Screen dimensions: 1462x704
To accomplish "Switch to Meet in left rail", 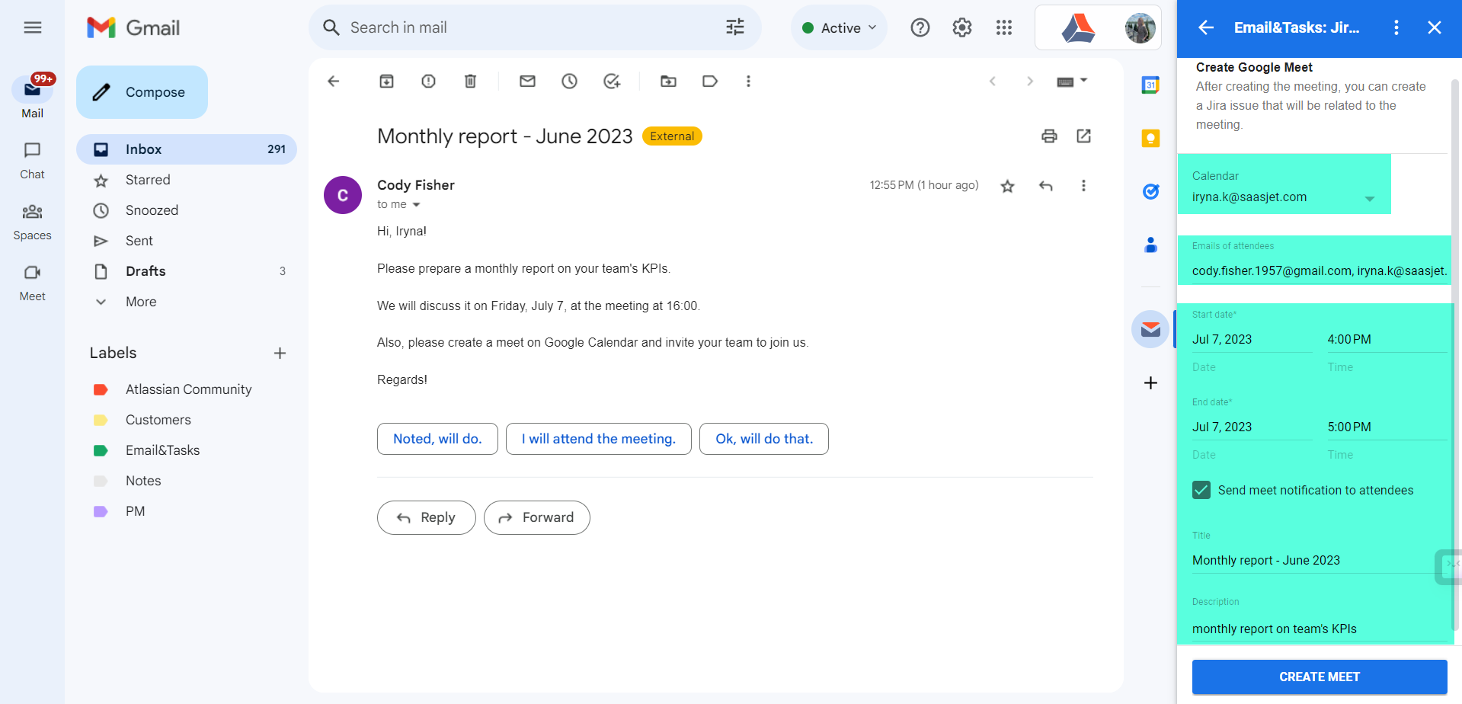I will click(32, 282).
